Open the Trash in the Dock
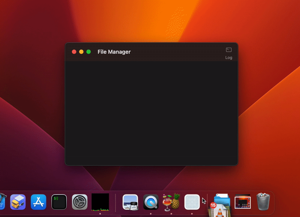The width and height of the screenshot is (300, 217). point(263,202)
